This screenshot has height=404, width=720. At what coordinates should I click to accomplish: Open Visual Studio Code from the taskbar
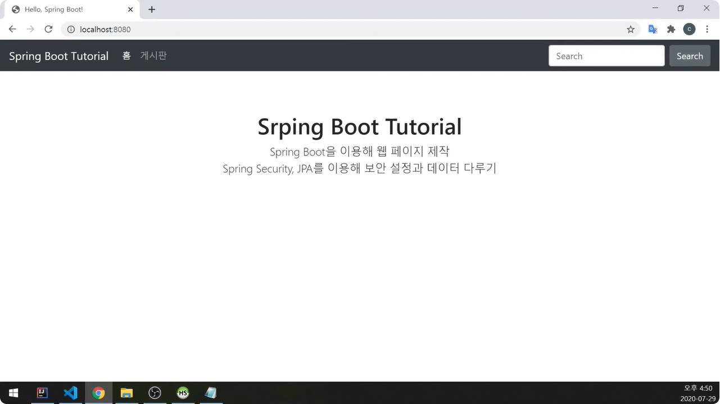[x=70, y=393]
